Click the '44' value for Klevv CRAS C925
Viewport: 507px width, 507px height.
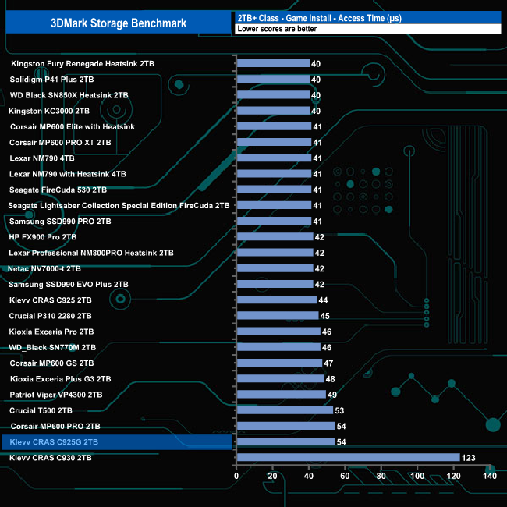click(x=323, y=300)
